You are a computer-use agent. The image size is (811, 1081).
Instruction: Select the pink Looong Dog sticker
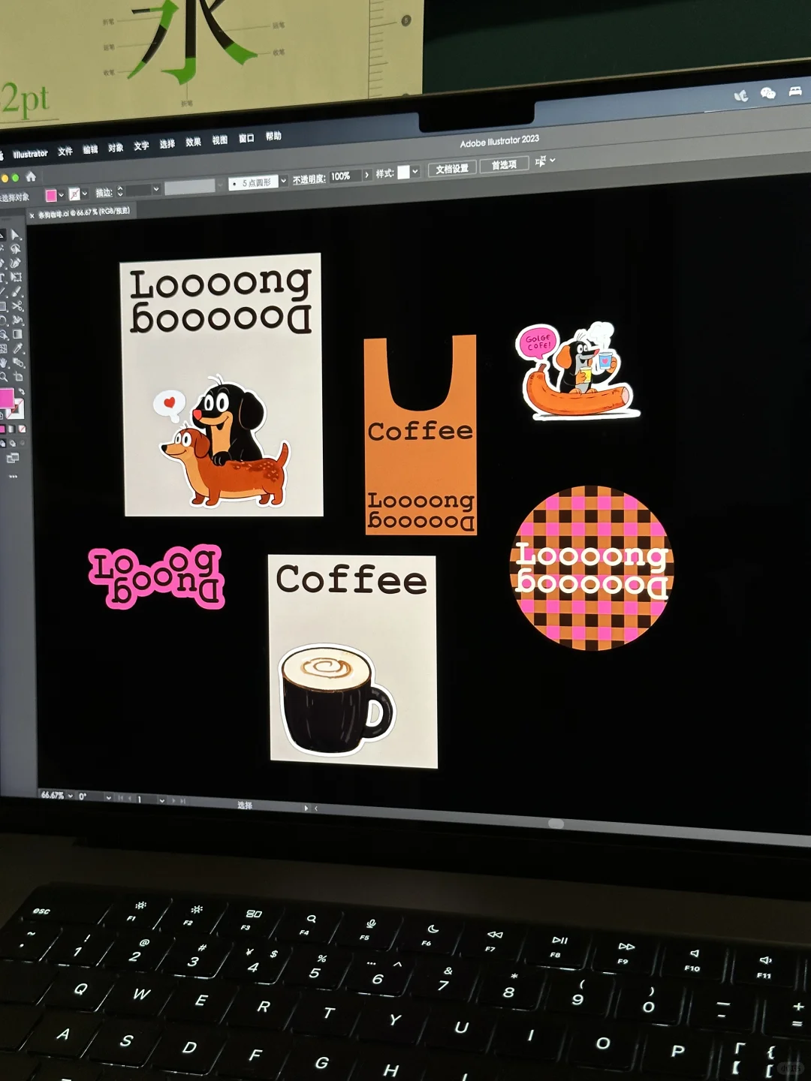click(157, 576)
